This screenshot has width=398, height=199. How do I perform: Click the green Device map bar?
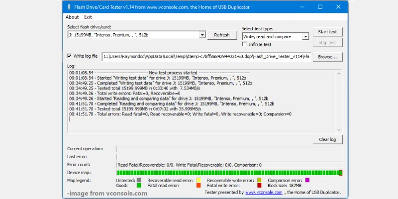229,173
